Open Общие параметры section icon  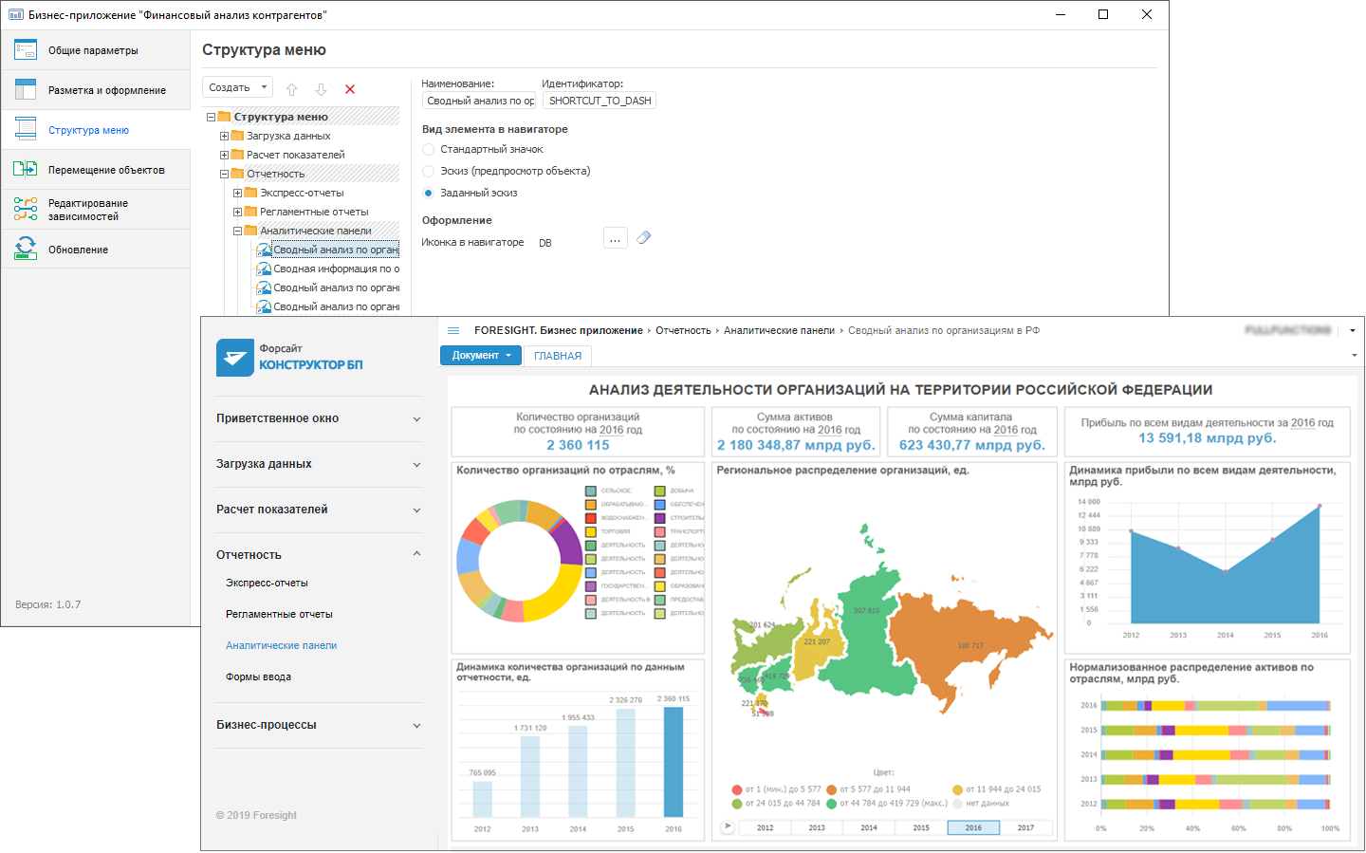pyautogui.click(x=26, y=50)
